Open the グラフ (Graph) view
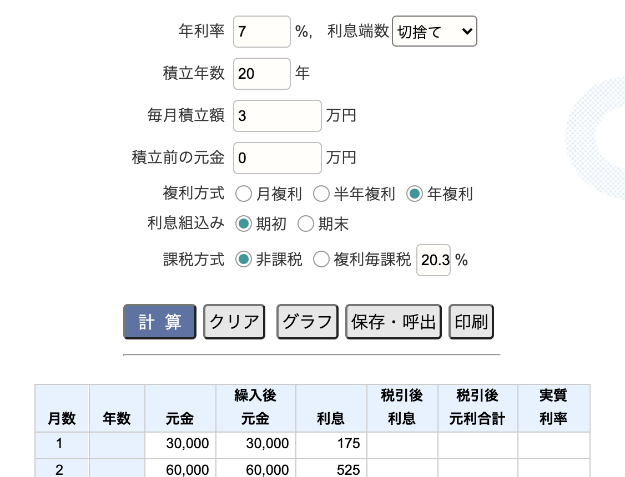This screenshot has height=477, width=625. click(307, 322)
